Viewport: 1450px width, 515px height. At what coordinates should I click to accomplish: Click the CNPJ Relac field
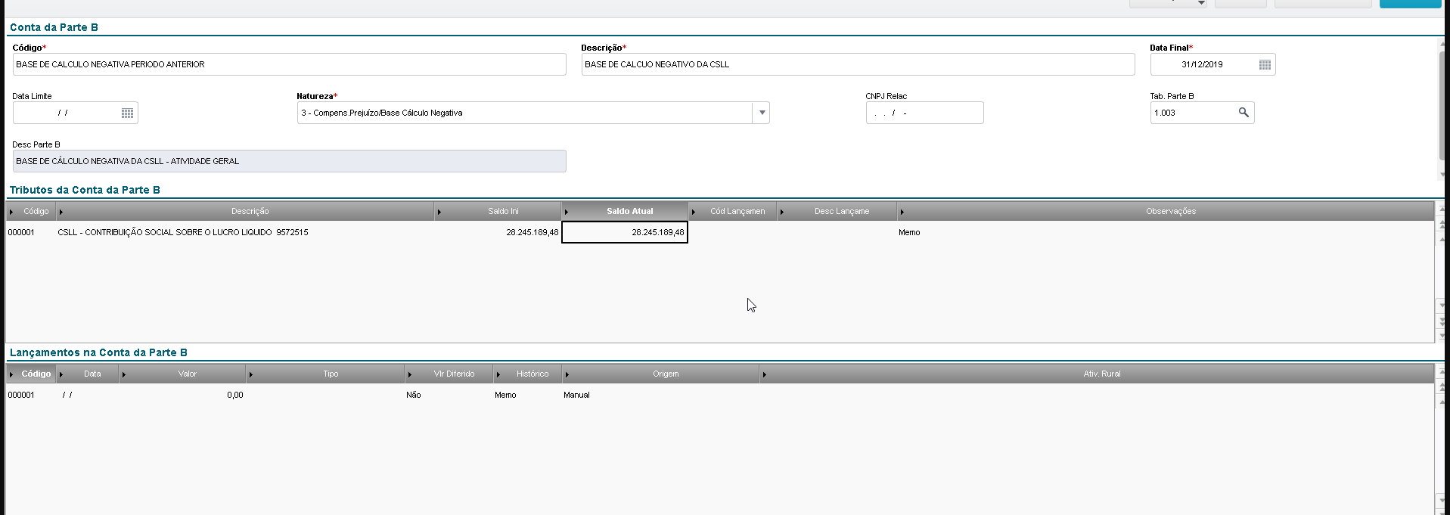coord(924,113)
